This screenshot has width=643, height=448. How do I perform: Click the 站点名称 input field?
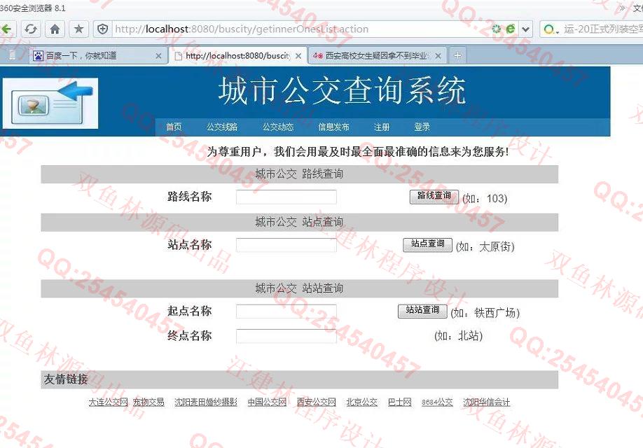(286, 245)
